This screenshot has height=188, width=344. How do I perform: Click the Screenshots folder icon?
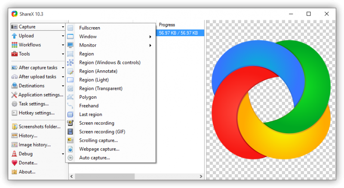pyautogui.click(x=15, y=127)
